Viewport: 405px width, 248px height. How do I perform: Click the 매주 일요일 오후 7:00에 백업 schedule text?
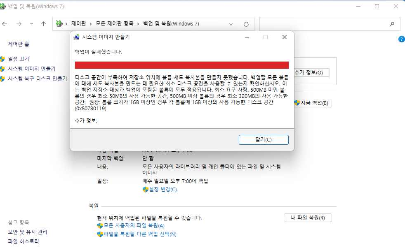pyautogui.click(x=175, y=181)
